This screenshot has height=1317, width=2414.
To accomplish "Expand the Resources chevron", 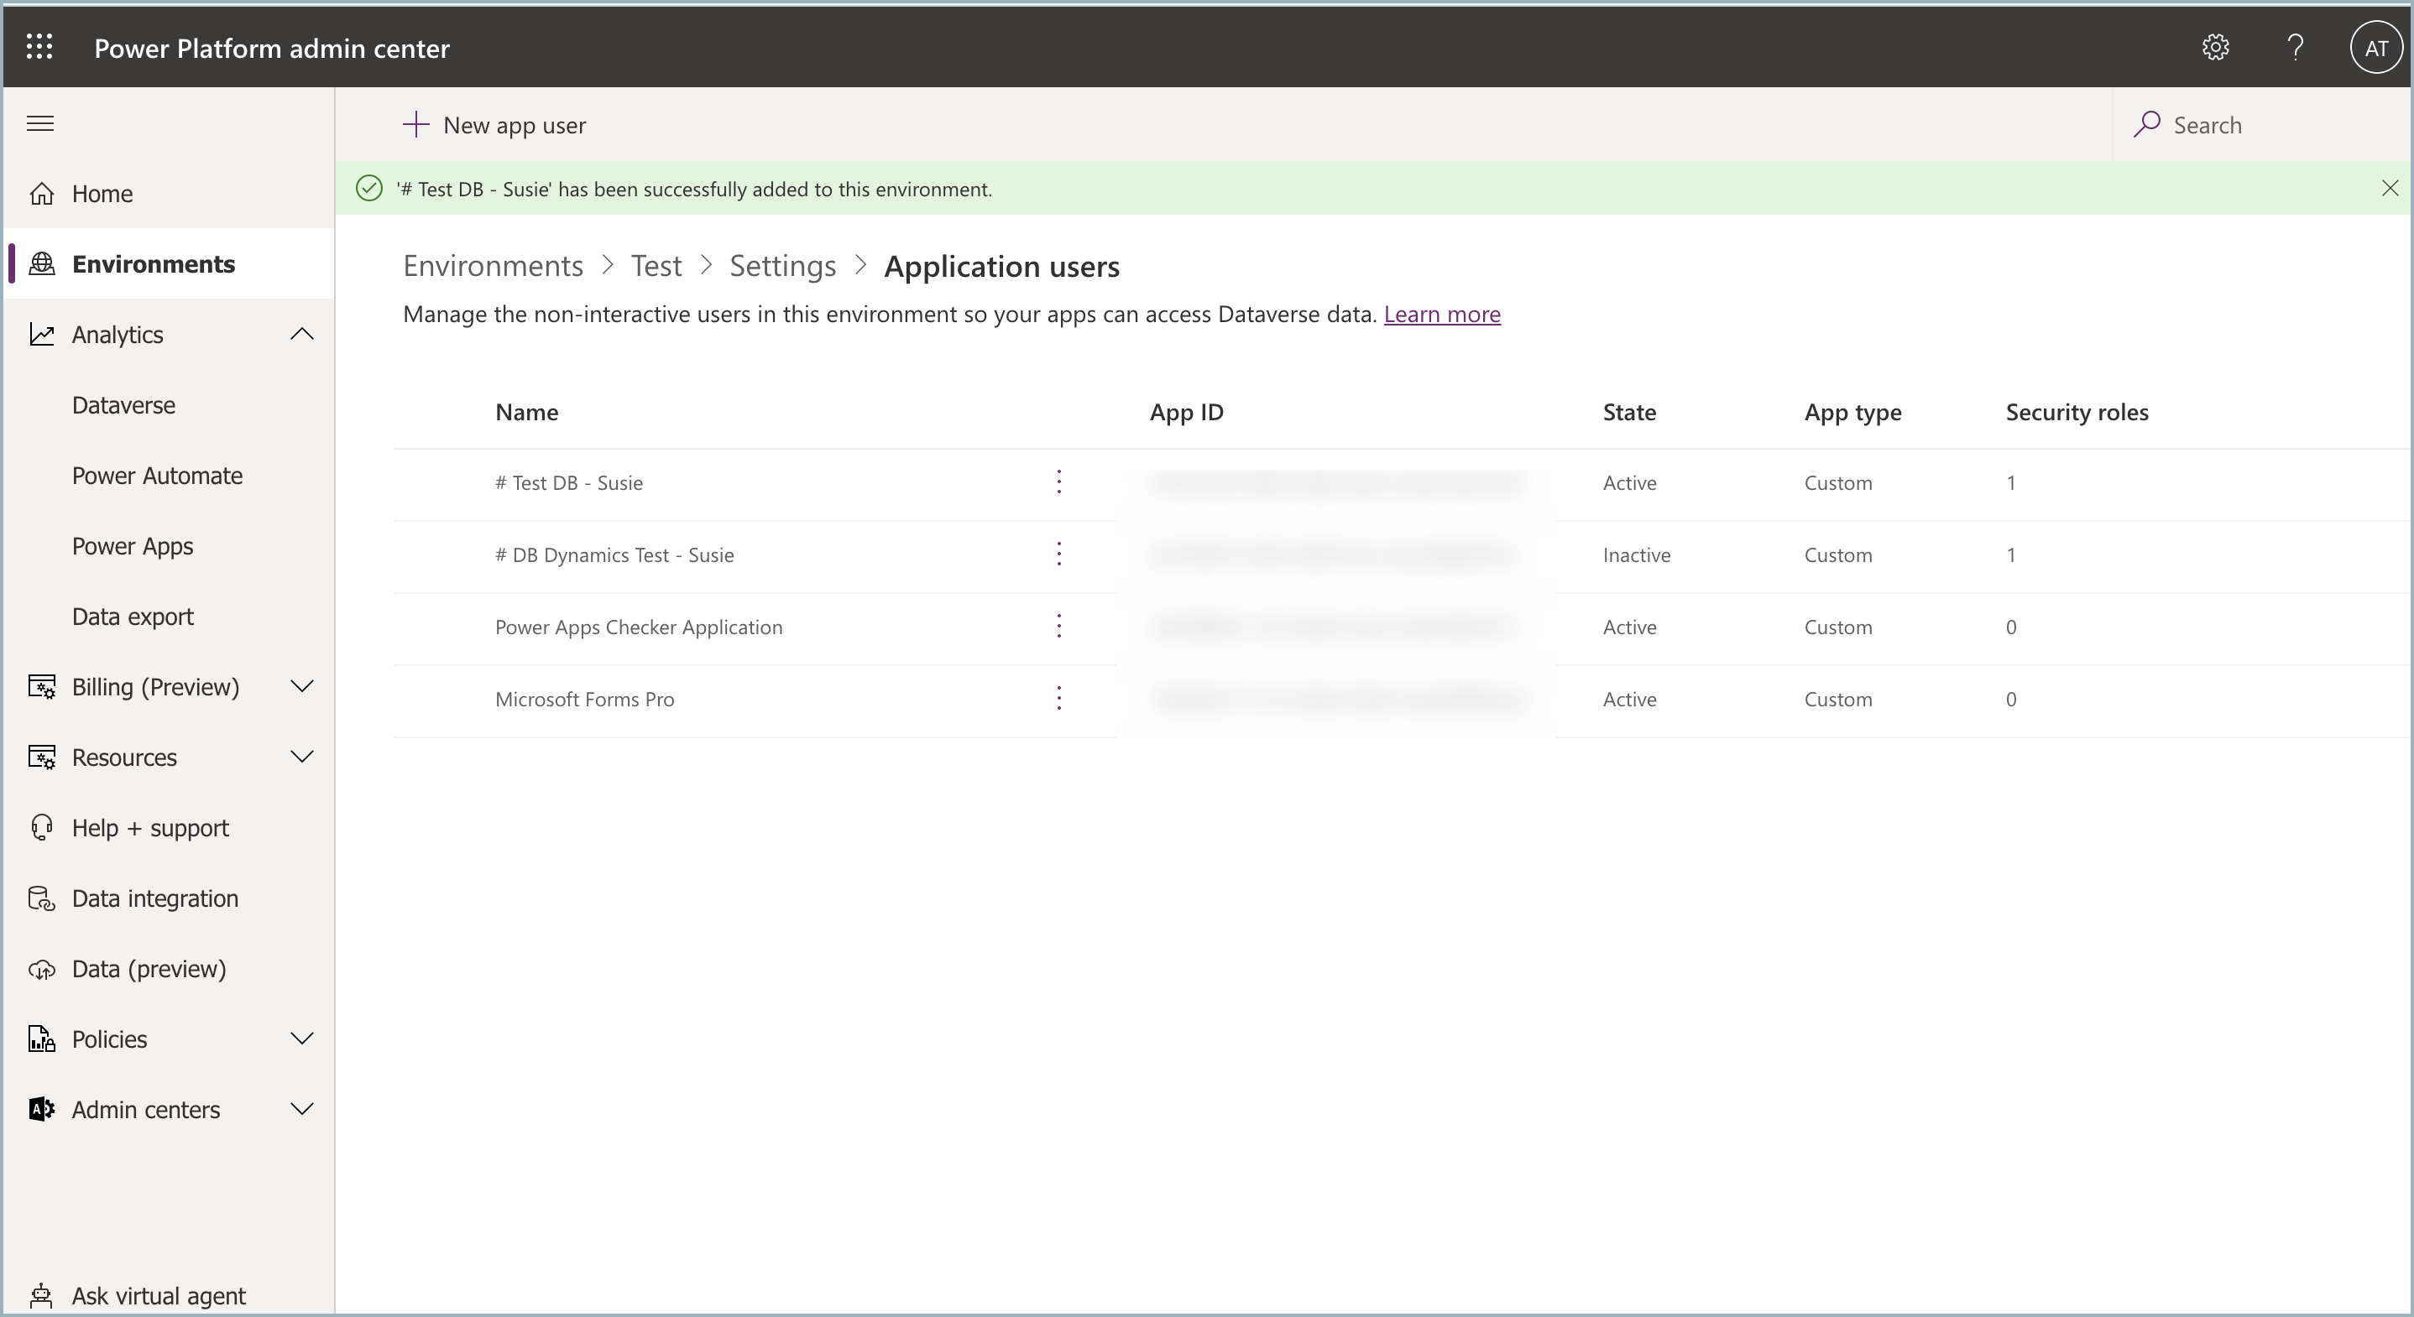I will click(x=302, y=756).
